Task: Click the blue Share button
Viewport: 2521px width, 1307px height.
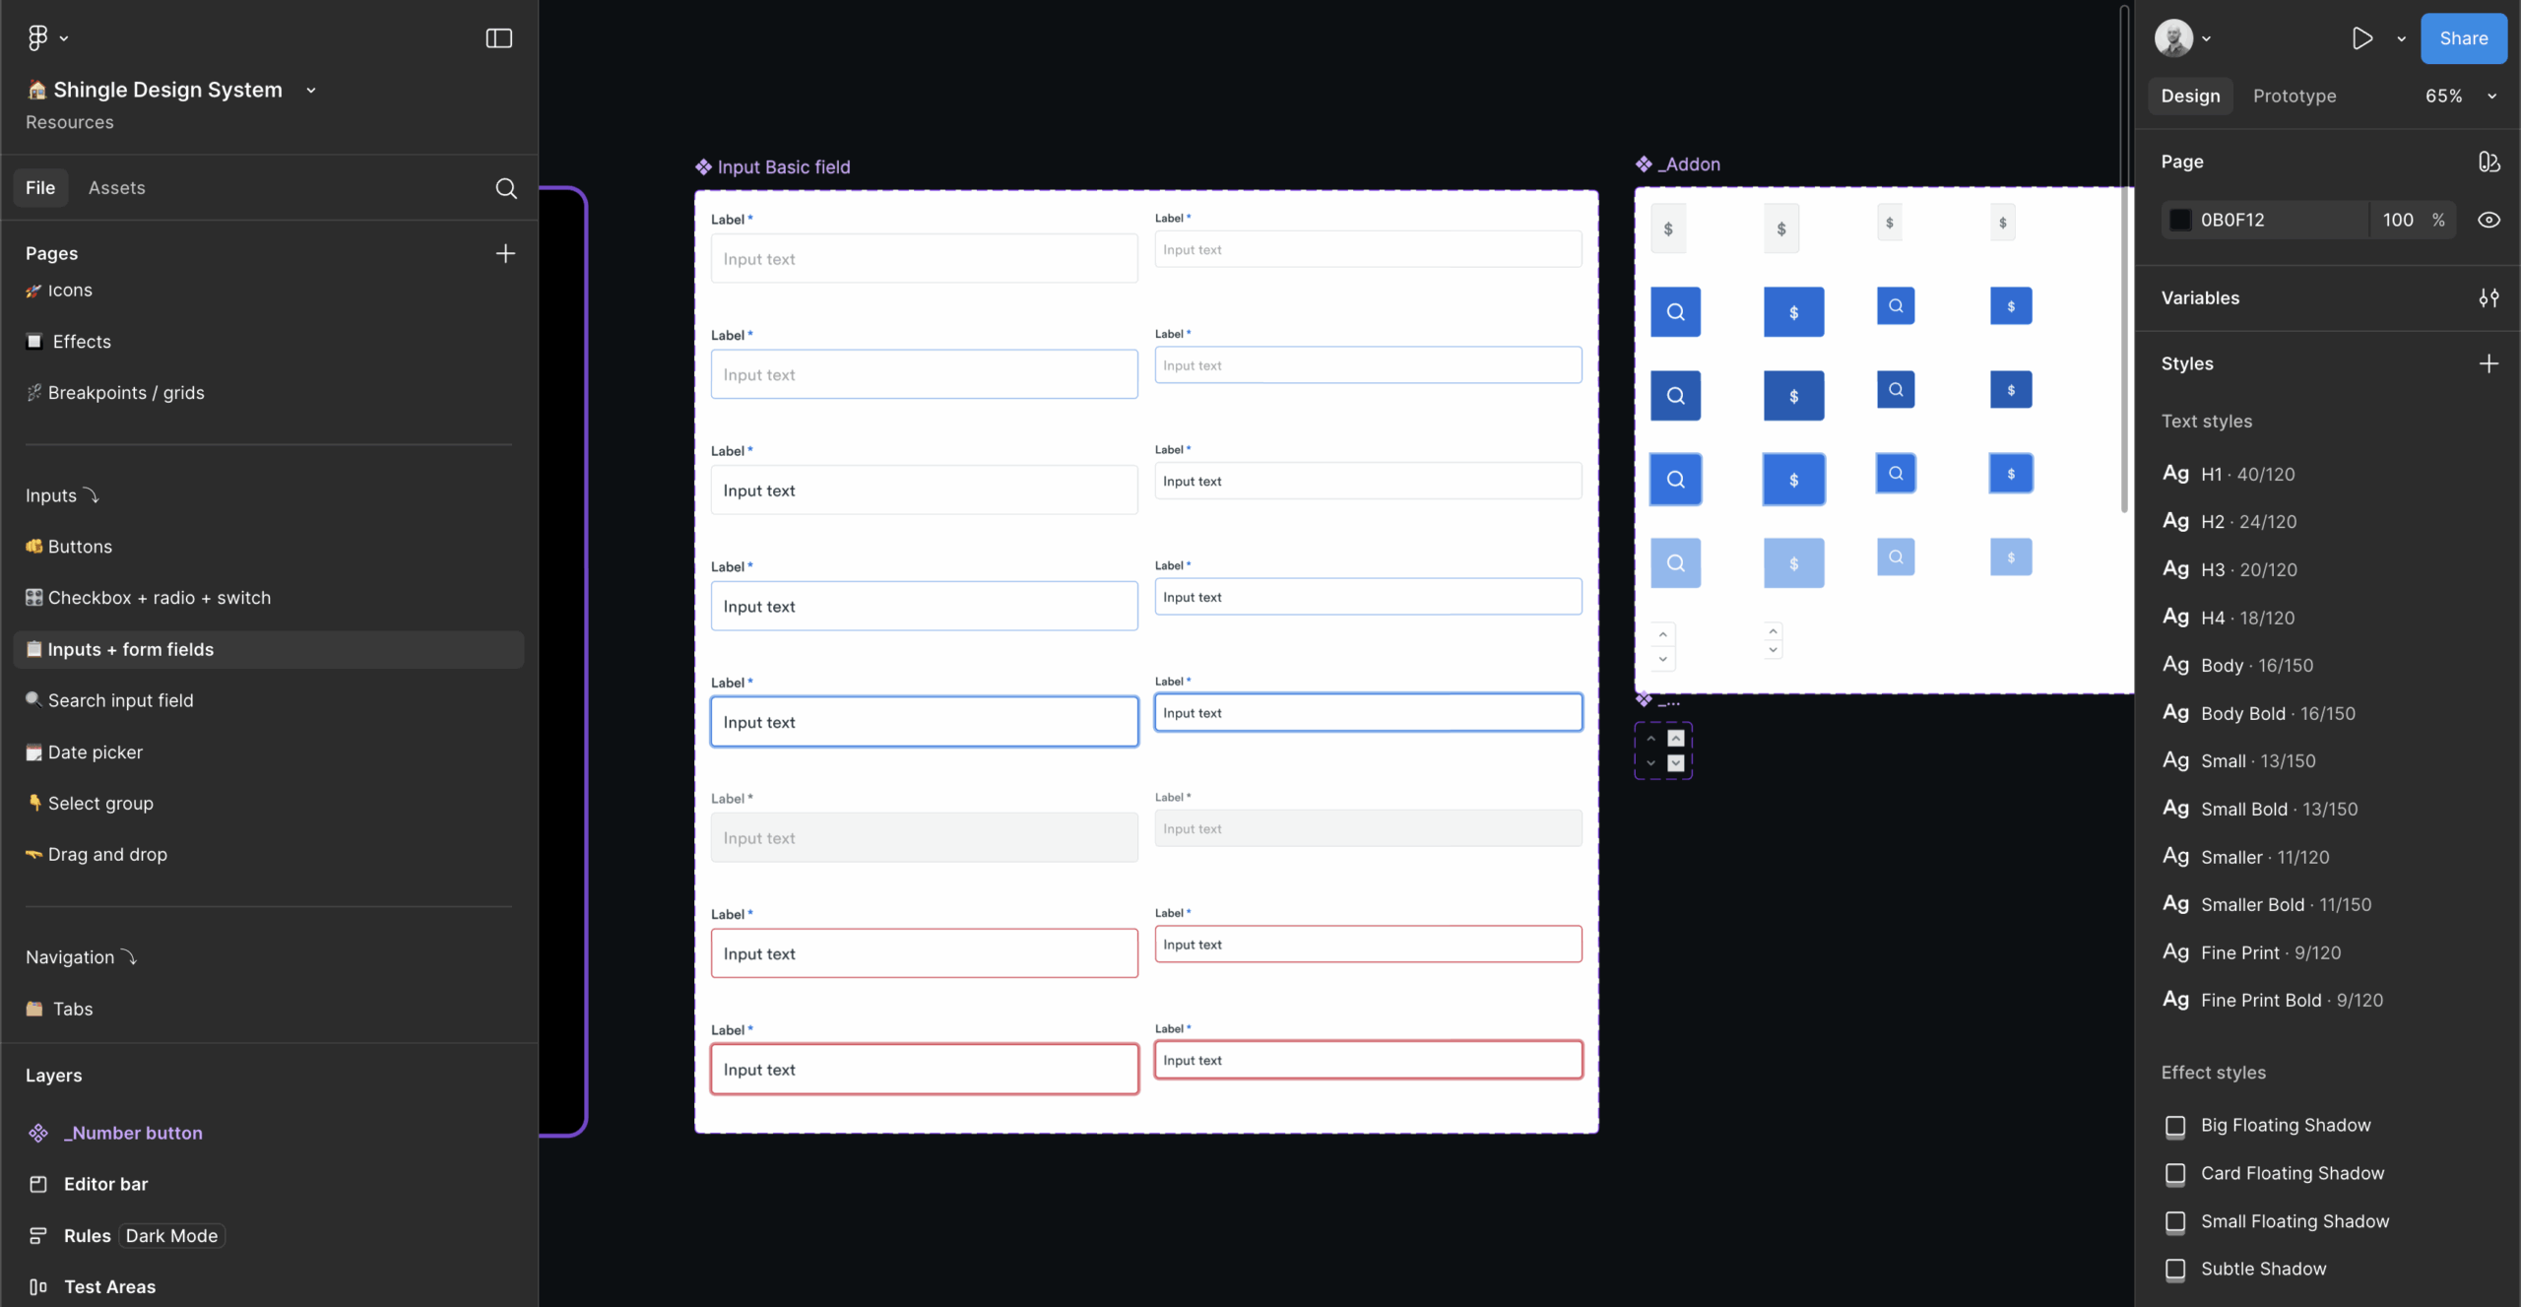Action: pos(2463,38)
